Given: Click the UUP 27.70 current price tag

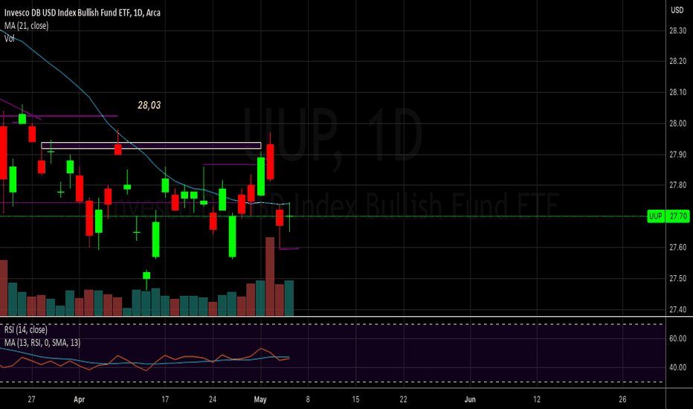Looking at the screenshot, I should tap(668, 216).
